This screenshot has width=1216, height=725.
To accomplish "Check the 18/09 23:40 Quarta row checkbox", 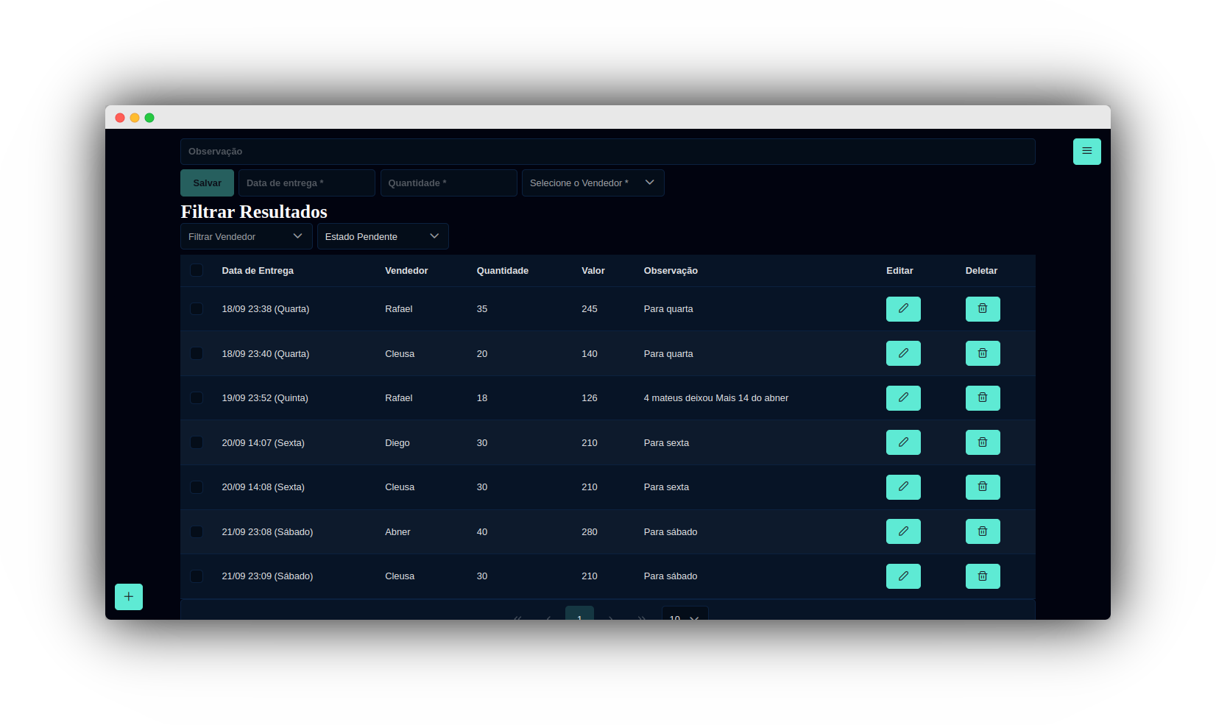I will pyautogui.click(x=197, y=353).
